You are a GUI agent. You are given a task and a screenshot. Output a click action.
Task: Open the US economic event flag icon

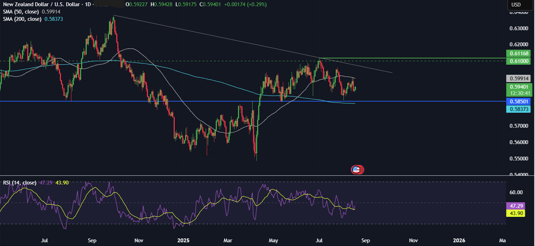point(356,170)
